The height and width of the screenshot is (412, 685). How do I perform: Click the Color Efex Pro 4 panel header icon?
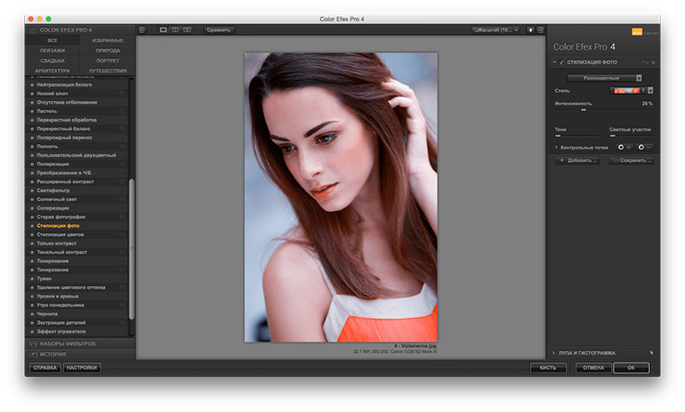[x=33, y=30]
